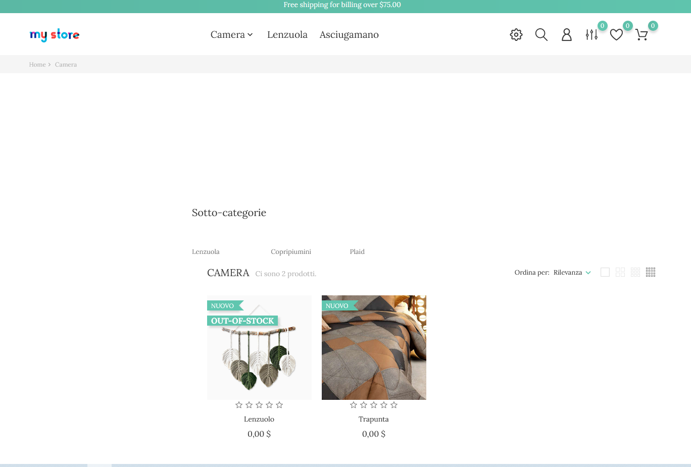The image size is (691, 467).
Task: Click the OUT-OF-STOCK label on Lenzuolo
Action: pyautogui.click(x=242, y=321)
